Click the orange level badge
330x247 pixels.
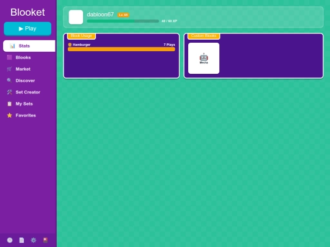[123, 15]
